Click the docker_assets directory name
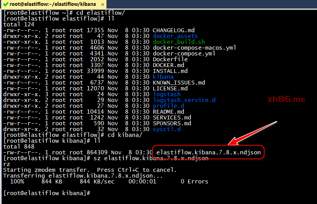 click(x=175, y=36)
